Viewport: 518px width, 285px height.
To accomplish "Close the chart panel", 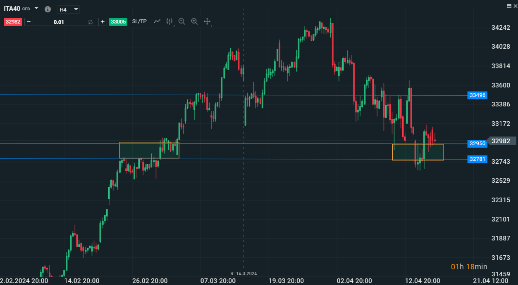I will [x=515, y=5].
